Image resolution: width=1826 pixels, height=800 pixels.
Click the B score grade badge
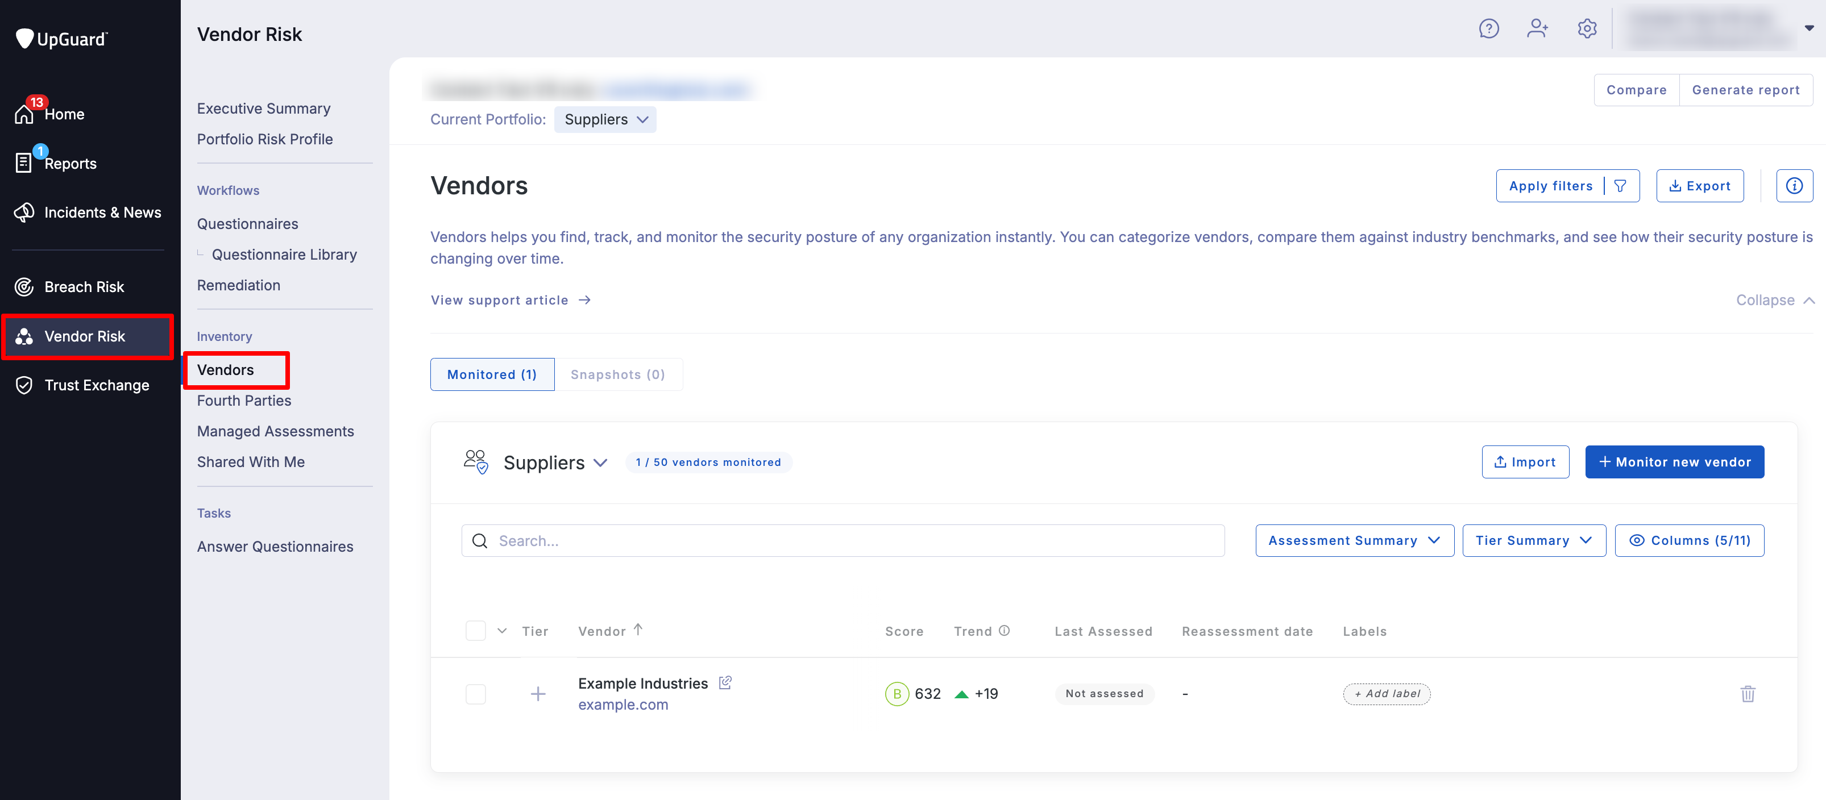pos(897,693)
